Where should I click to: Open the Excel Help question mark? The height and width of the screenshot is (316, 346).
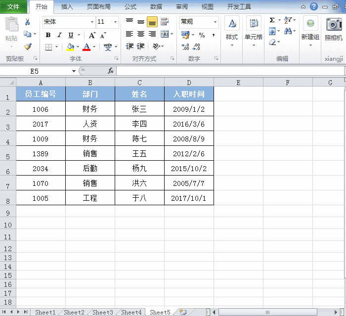(314, 6)
